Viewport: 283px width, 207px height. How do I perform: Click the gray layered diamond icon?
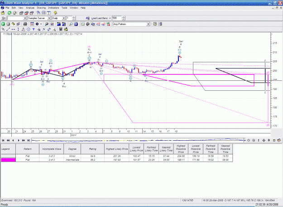(x=88, y=24)
